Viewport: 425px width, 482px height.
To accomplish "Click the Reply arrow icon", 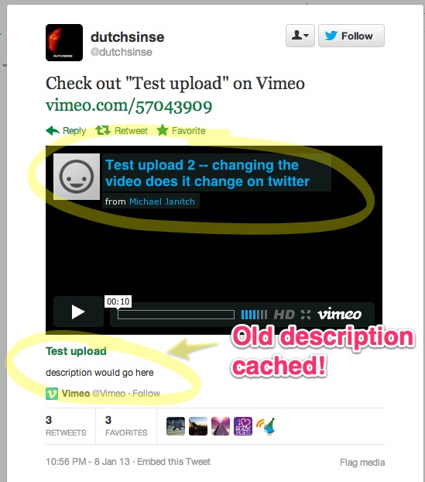I will pos(53,131).
